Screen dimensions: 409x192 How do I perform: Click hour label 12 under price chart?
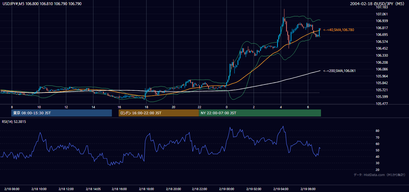click(66, 107)
